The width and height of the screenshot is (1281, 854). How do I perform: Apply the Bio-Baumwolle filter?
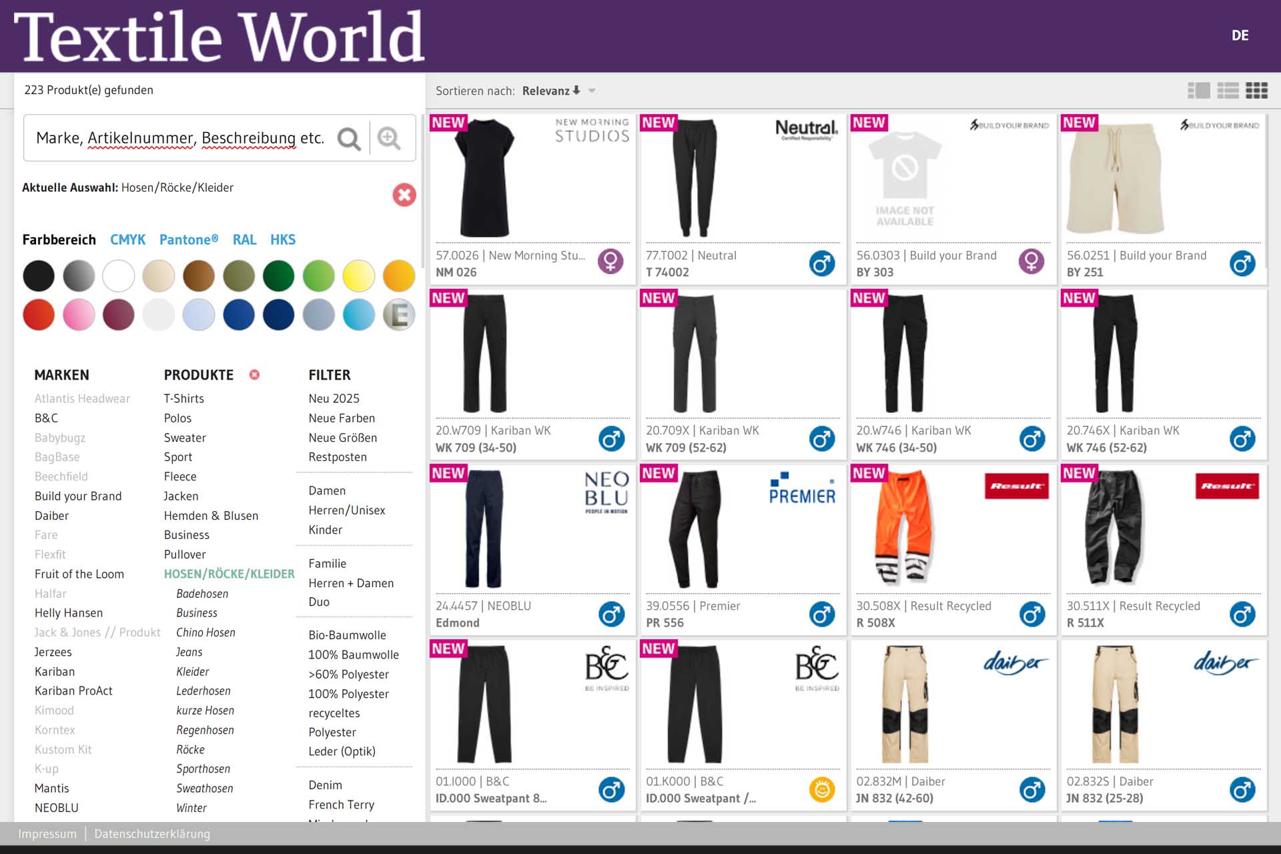[347, 636]
